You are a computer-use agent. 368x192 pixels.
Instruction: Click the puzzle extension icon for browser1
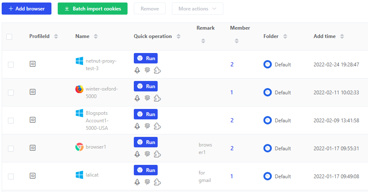[x=157, y=154]
